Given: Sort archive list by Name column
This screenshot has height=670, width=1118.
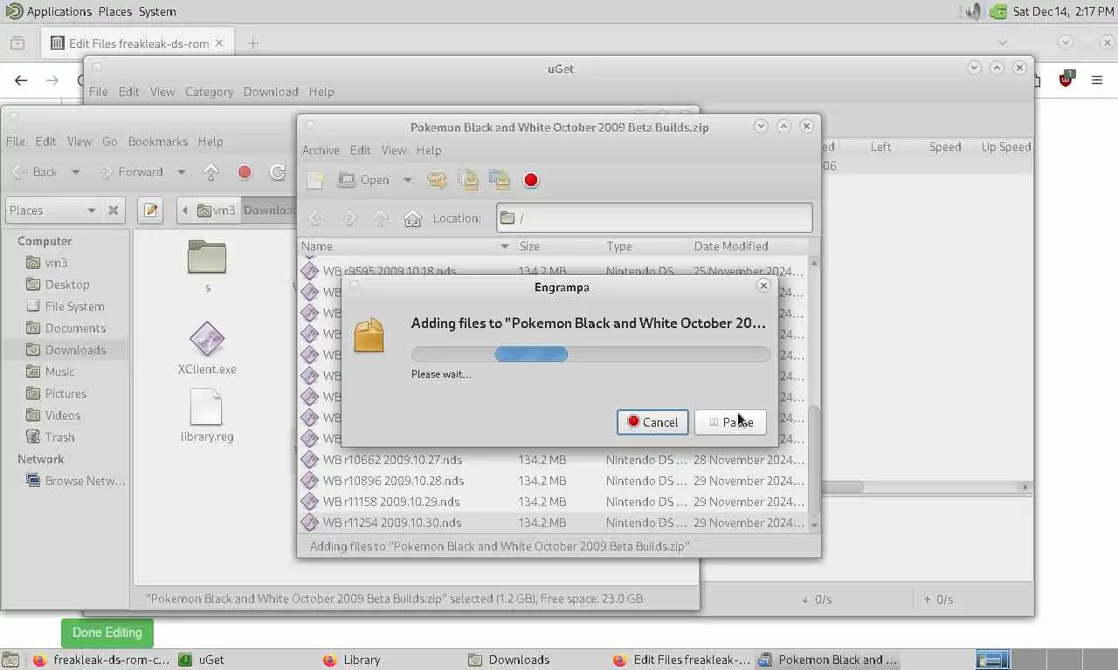Looking at the screenshot, I should point(406,246).
